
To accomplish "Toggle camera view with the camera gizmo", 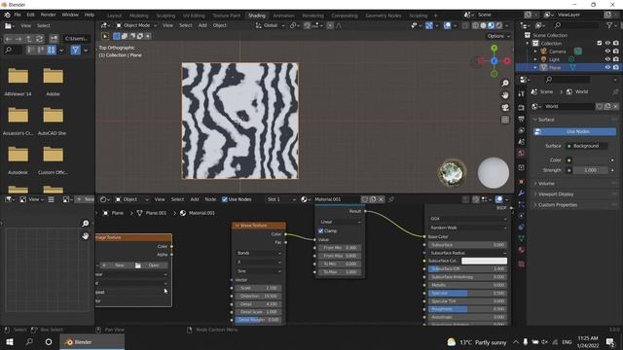I will tap(505, 108).
